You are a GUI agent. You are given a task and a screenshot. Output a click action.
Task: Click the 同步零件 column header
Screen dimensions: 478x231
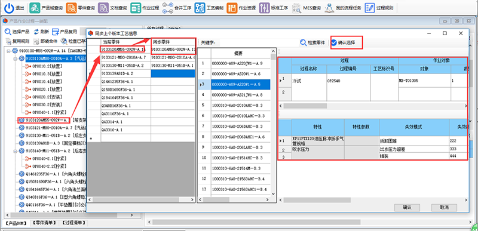click(x=173, y=42)
